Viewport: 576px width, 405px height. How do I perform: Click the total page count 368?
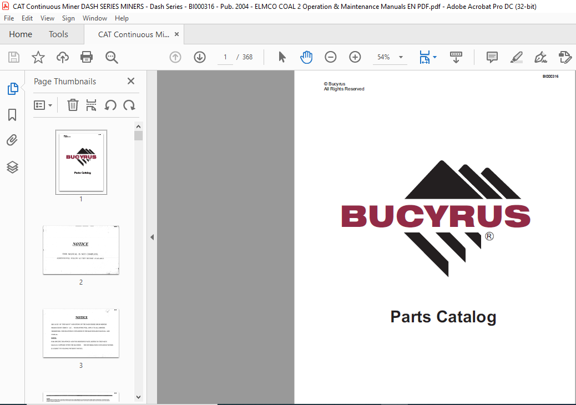[x=247, y=57]
